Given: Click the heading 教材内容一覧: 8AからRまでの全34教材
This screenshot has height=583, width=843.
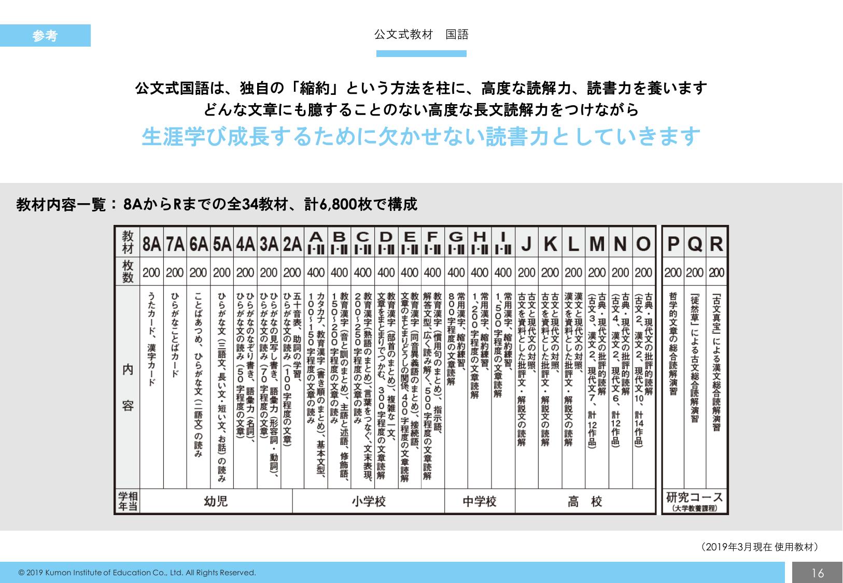Looking at the screenshot, I should tap(217, 204).
